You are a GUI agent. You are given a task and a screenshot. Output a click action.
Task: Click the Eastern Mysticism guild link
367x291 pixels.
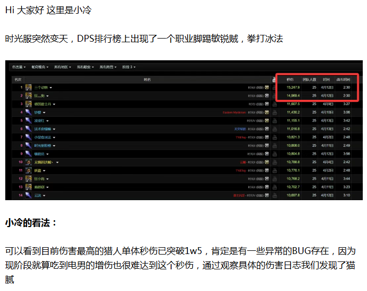235,112
